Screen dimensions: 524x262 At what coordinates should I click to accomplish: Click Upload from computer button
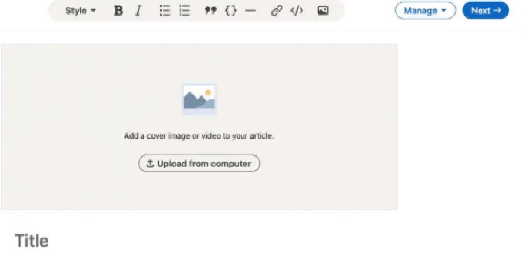(x=199, y=163)
